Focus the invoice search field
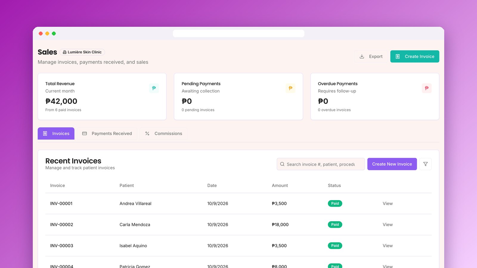The height and width of the screenshot is (268, 477). click(x=321, y=164)
